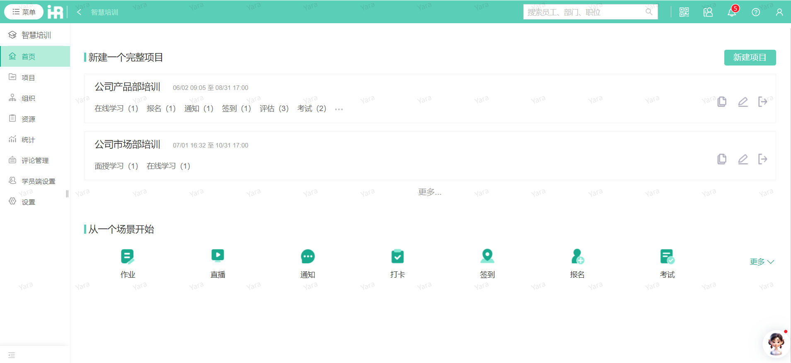
Task: Copy the 公司产品部培训 project
Action: 722,102
